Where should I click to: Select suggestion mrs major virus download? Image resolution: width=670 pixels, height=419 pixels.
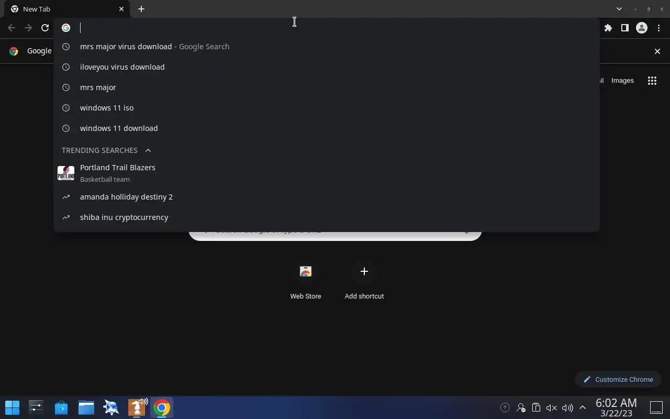click(327, 47)
